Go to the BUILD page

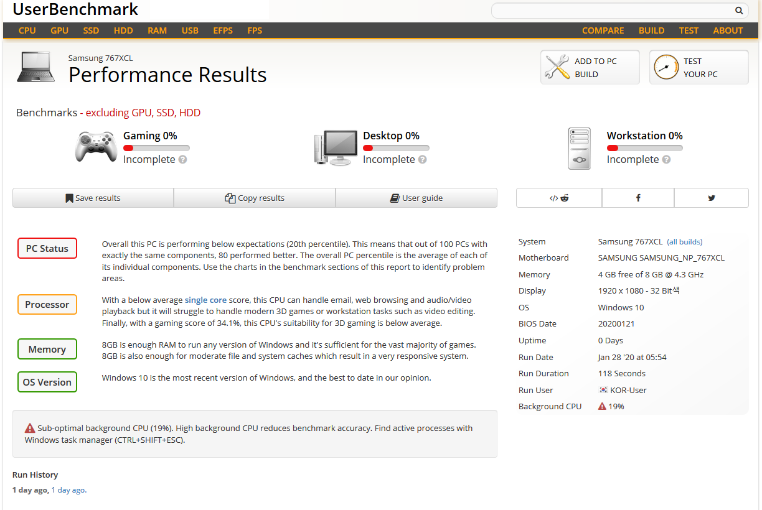pyautogui.click(x=652, y=30)
